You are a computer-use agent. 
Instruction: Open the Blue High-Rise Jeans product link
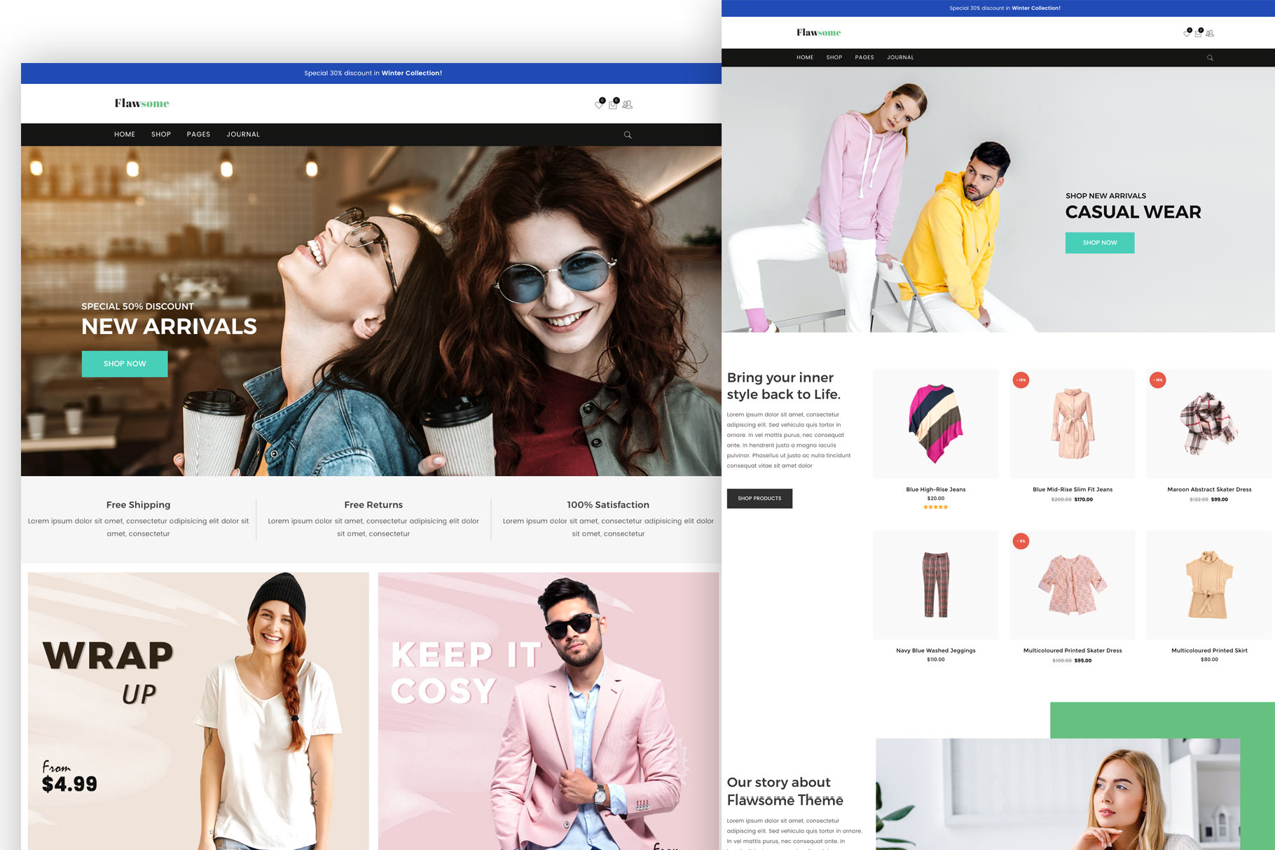[935, 489]
